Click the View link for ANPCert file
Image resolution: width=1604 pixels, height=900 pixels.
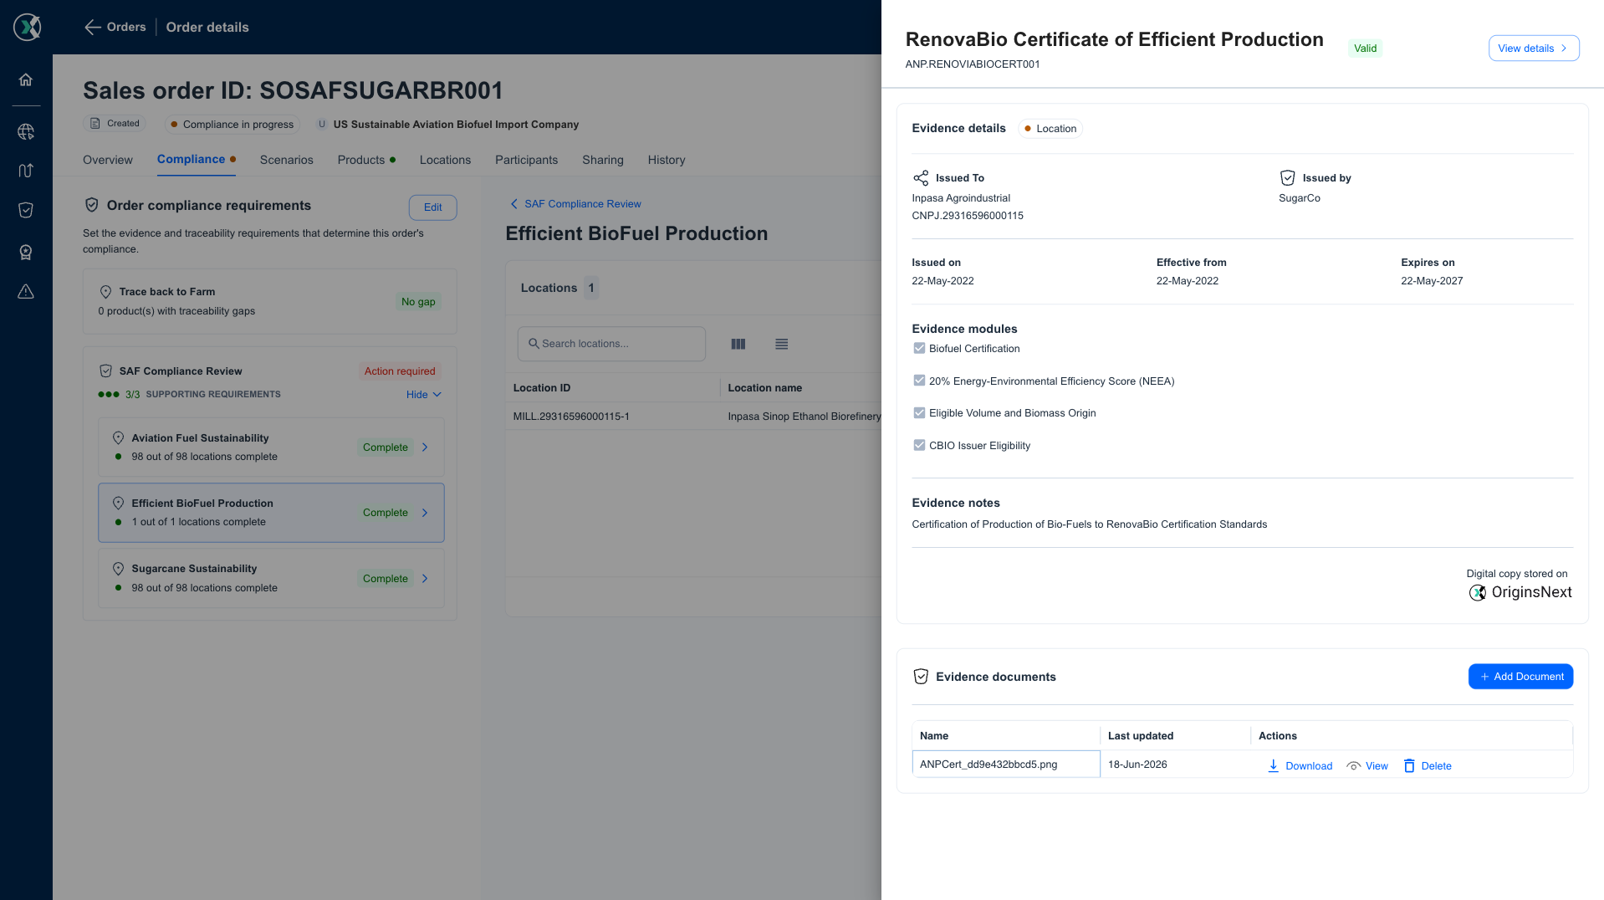[1376, 766]
